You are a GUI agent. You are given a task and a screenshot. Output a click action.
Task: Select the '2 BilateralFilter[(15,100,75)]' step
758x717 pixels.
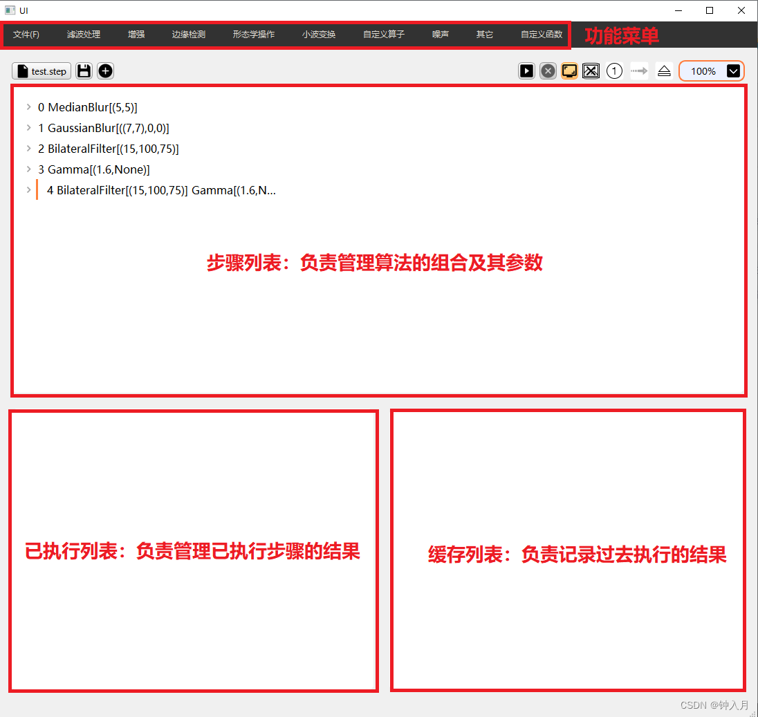pos(109,149)
